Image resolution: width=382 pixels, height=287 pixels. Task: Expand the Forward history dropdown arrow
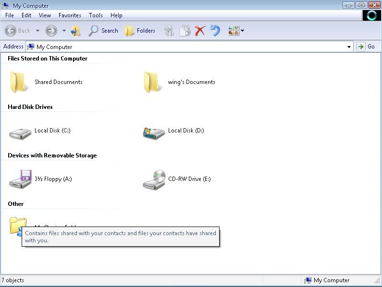64,31
